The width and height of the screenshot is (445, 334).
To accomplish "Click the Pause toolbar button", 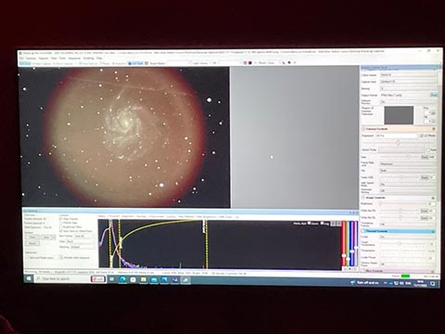I will click(105, 63).
